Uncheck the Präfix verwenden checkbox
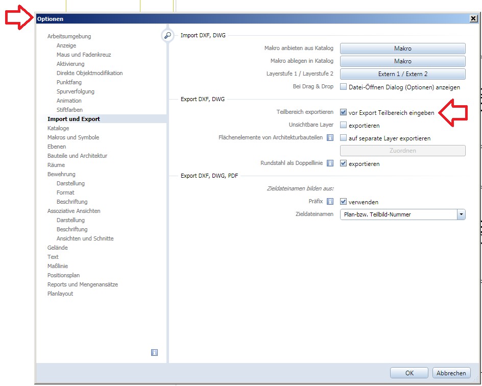 pos(344,202)
